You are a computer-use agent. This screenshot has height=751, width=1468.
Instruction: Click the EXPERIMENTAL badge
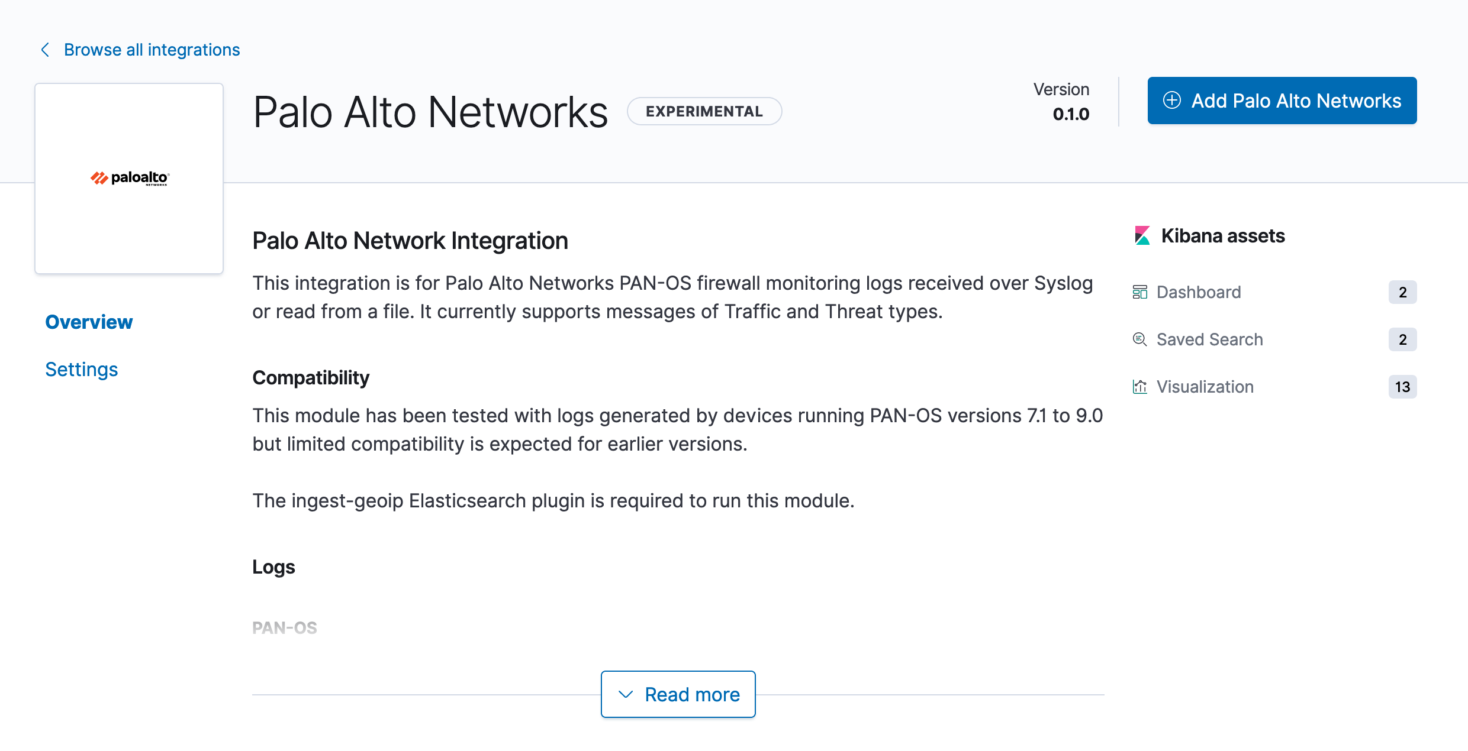tap(704, 111)
